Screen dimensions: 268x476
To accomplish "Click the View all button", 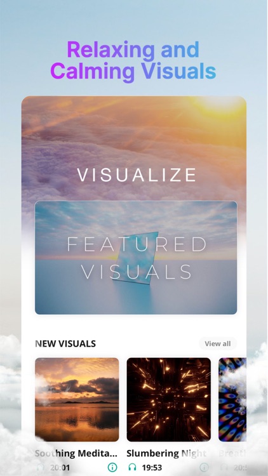I will coord(218,343).
